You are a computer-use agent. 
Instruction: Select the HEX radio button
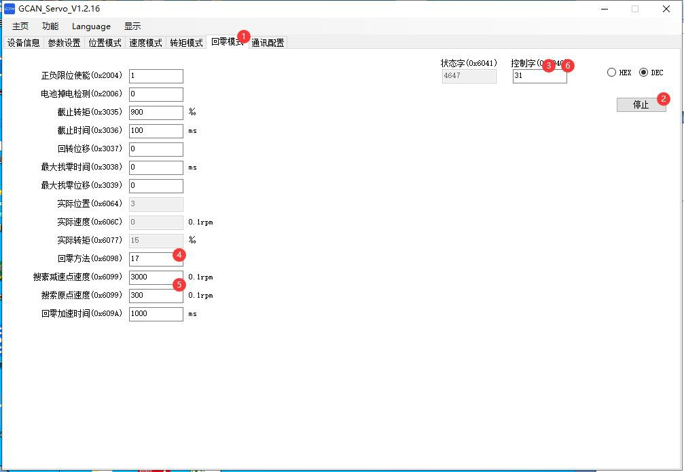612,73
